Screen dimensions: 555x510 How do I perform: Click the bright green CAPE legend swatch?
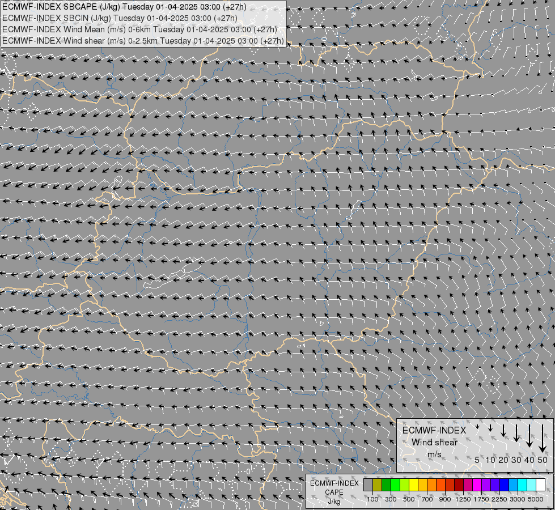coord(395,485)
